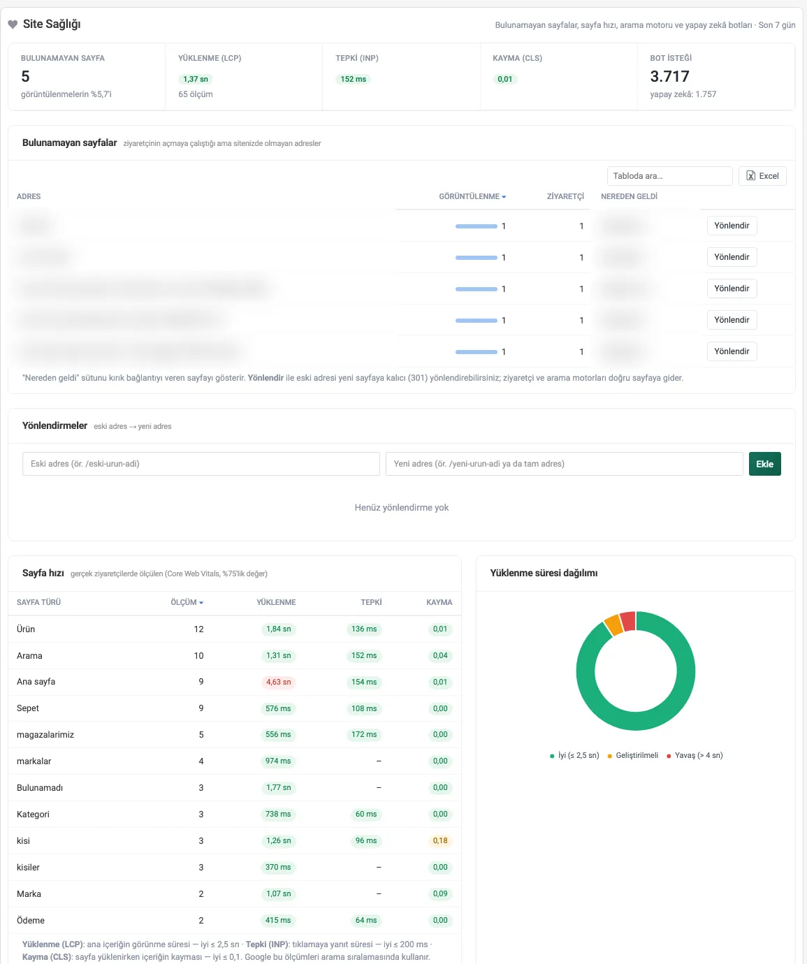Click the Ürün row in page speed table
The width and height of the screenshot is (807, 964).
click(x=235, y=629)
